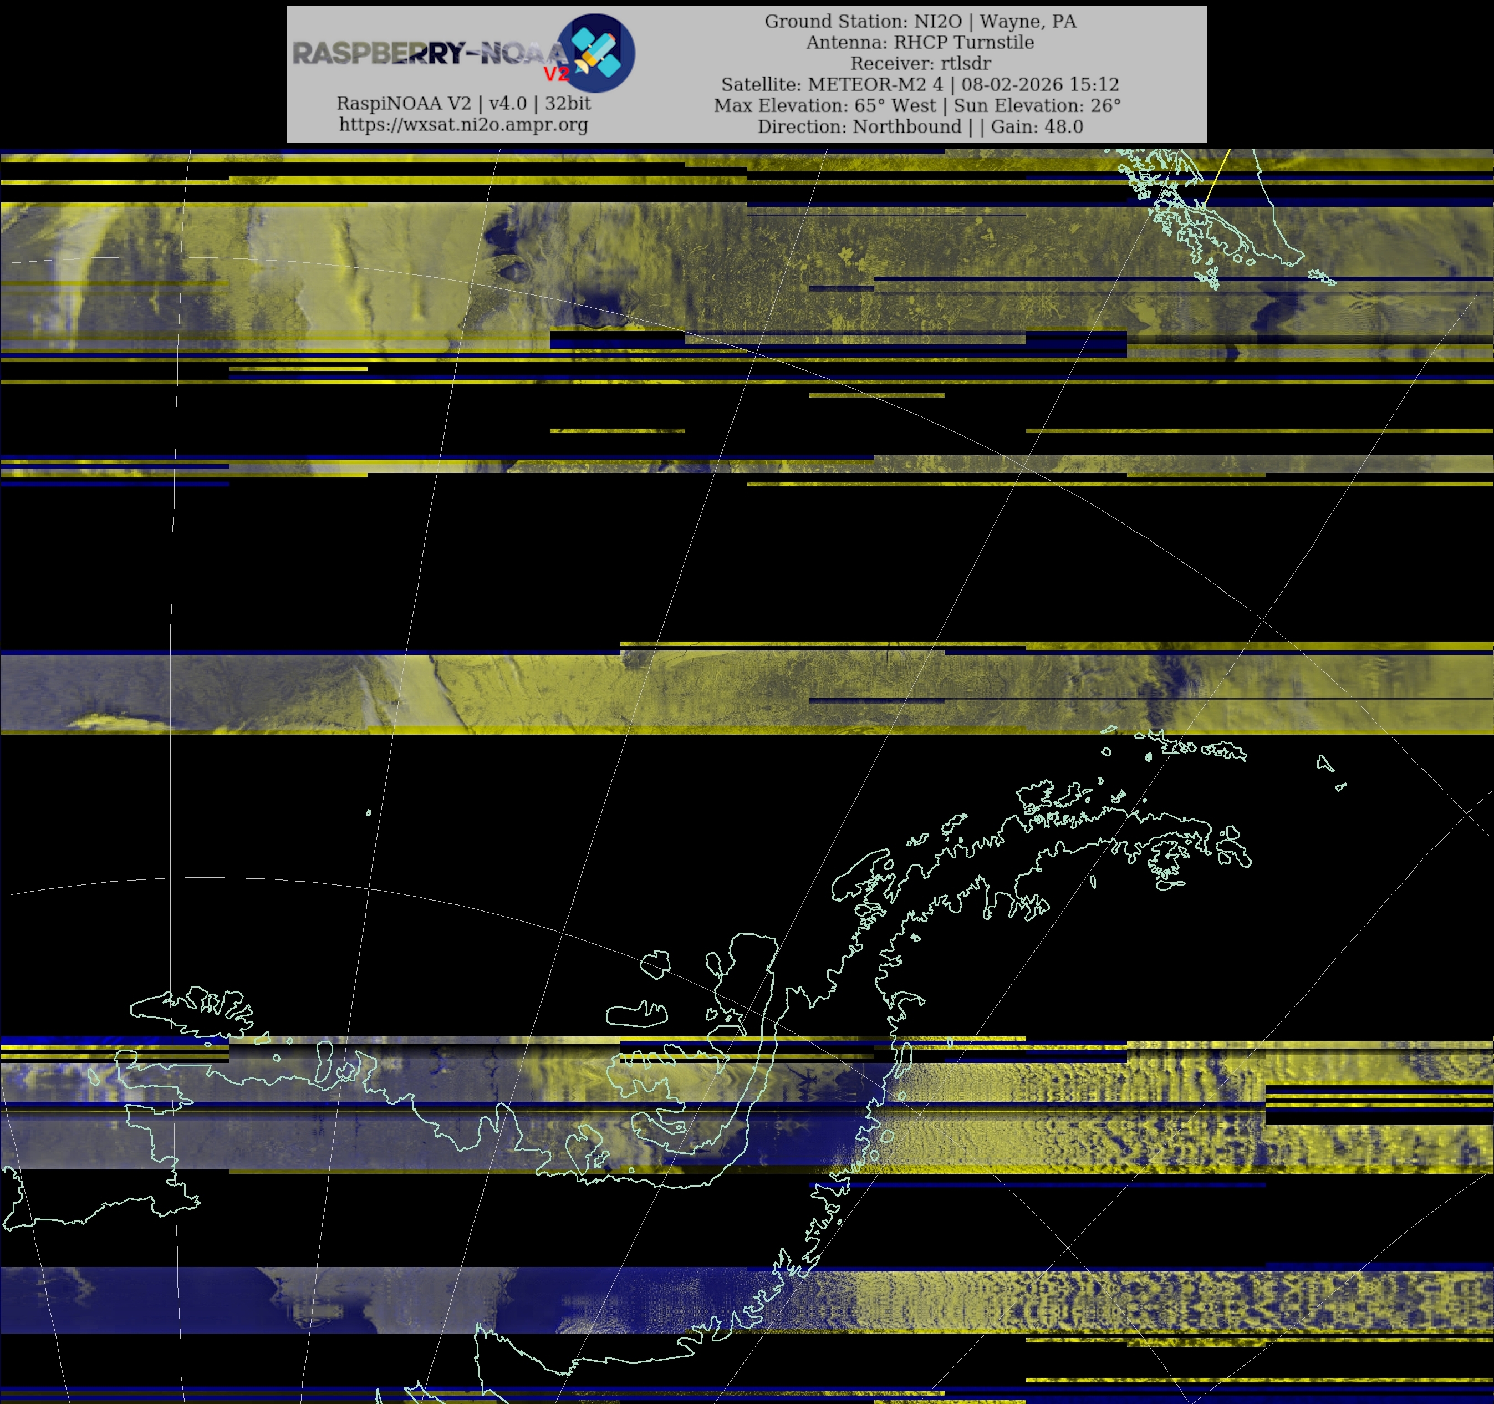Click the Satellite METEOR-M2 4 date line
Image resolution: width=1494 pixels, height=1404 pixels.
pos(920,84)
